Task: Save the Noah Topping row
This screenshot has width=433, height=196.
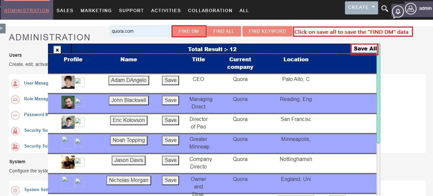Action: pyautogui.click(x=171, y=140)
